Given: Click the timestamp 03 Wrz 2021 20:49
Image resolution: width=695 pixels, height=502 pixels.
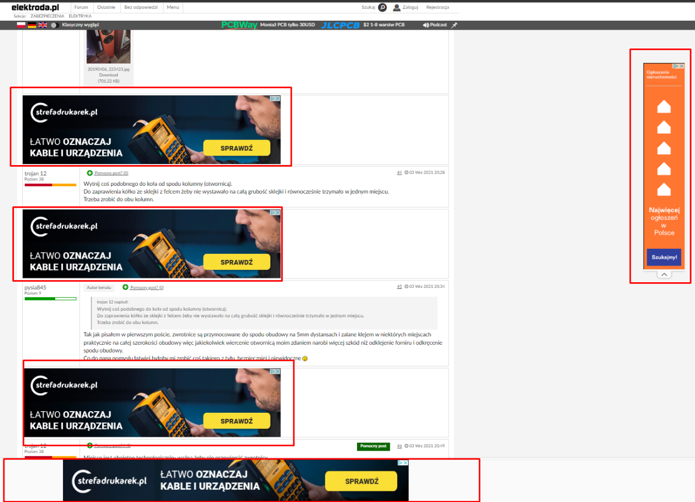Looking at the screenshot, I should 427,446.
